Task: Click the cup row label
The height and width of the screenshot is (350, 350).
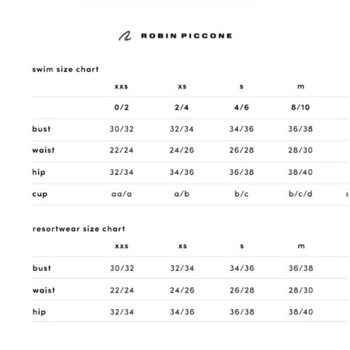Action: tap(40, 194)
